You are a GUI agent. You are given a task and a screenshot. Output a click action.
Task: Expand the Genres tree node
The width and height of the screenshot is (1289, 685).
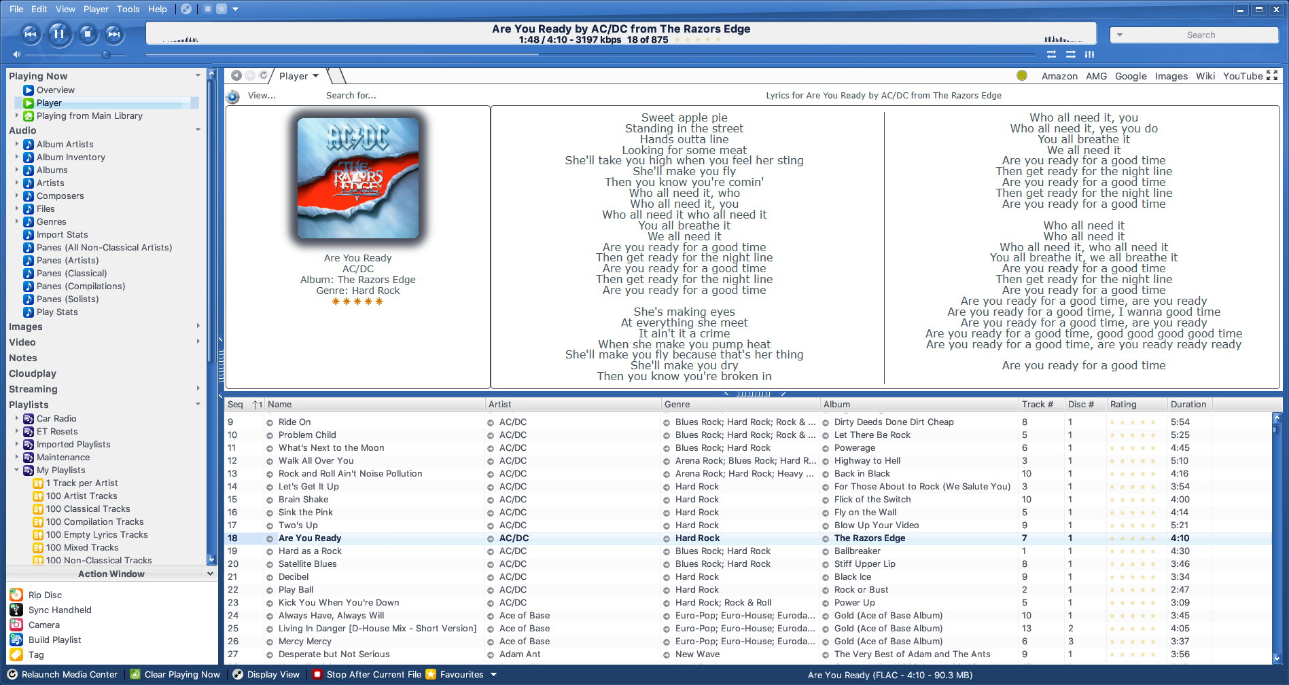17,221
